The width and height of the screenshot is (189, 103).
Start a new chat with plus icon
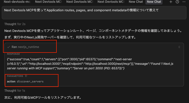pyautogui.click(x=171, y=2)
